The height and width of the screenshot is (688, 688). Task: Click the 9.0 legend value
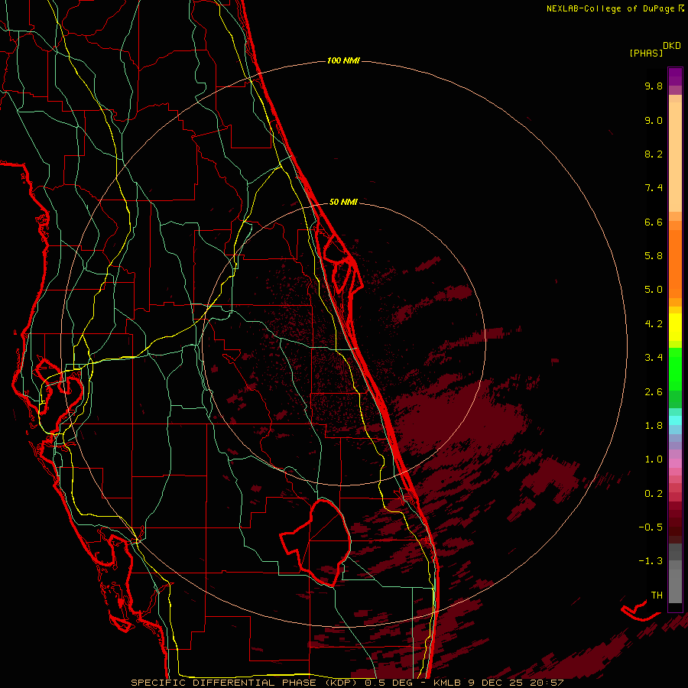654,120
